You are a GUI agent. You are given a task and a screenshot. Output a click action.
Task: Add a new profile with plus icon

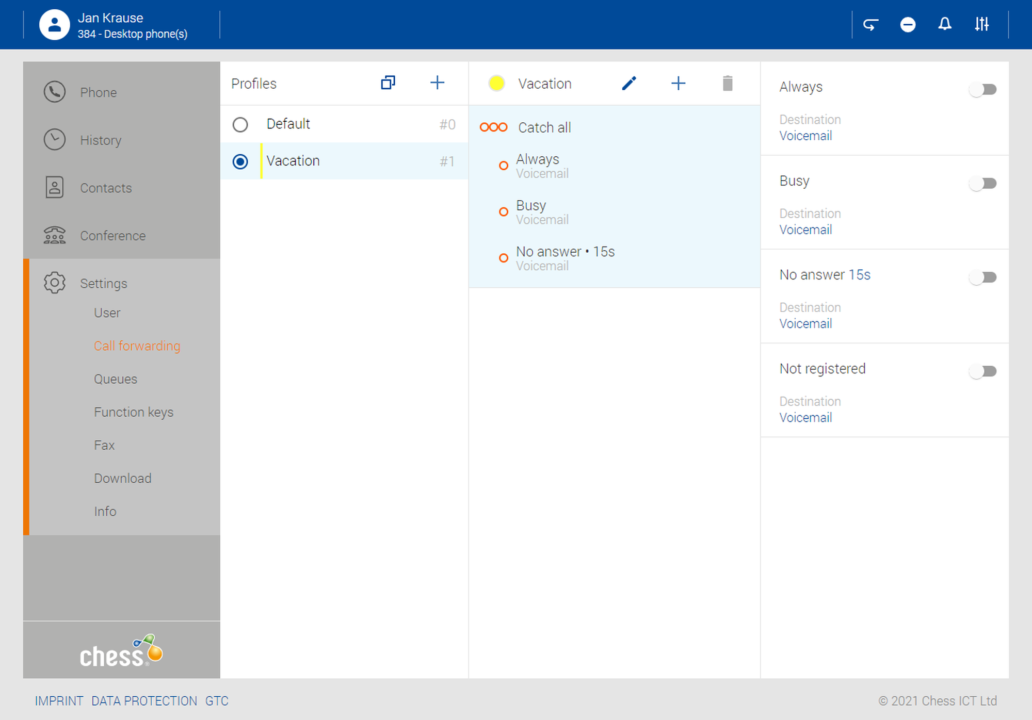click(437, 83)
